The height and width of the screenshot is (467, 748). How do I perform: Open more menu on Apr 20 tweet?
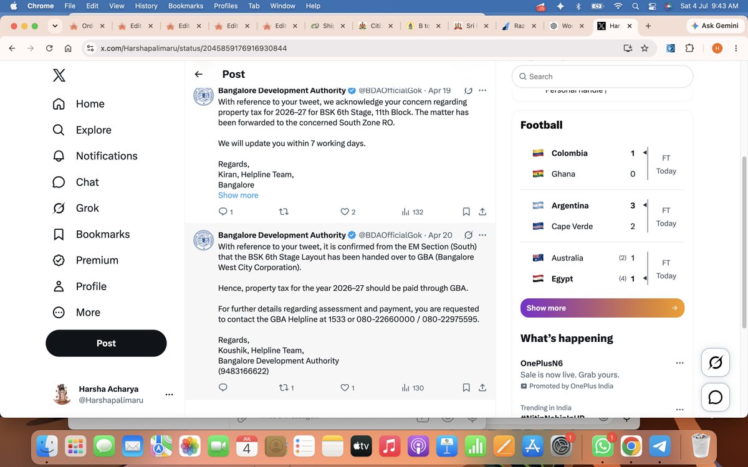482,235
